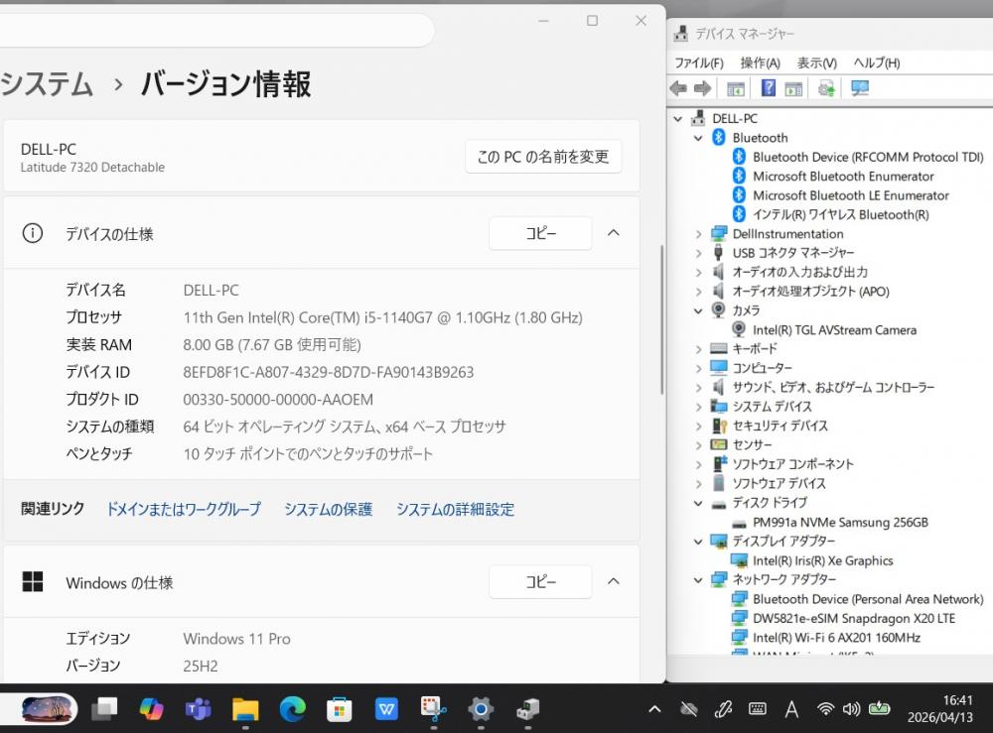This screenshot has width=993, height=733.
Task: Collapse the デバイスの仕様 section chevron
Action: tap(614, 233)
